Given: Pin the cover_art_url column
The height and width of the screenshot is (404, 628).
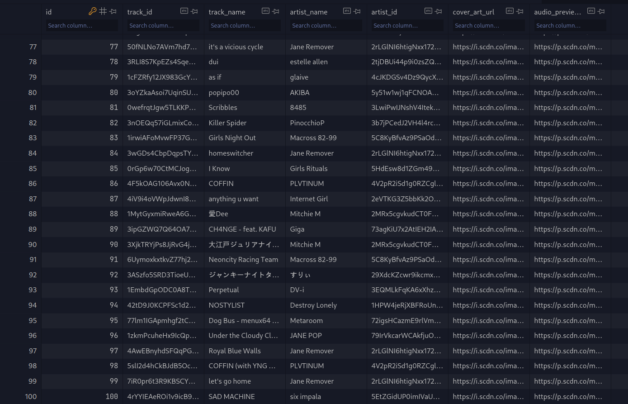Looking at the screenshot, I should click(519, 11).
